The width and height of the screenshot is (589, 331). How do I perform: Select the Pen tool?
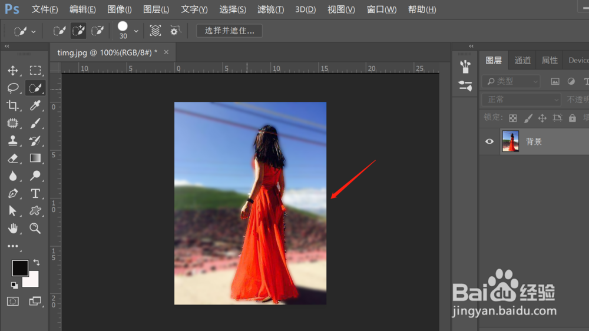[13, 193]
